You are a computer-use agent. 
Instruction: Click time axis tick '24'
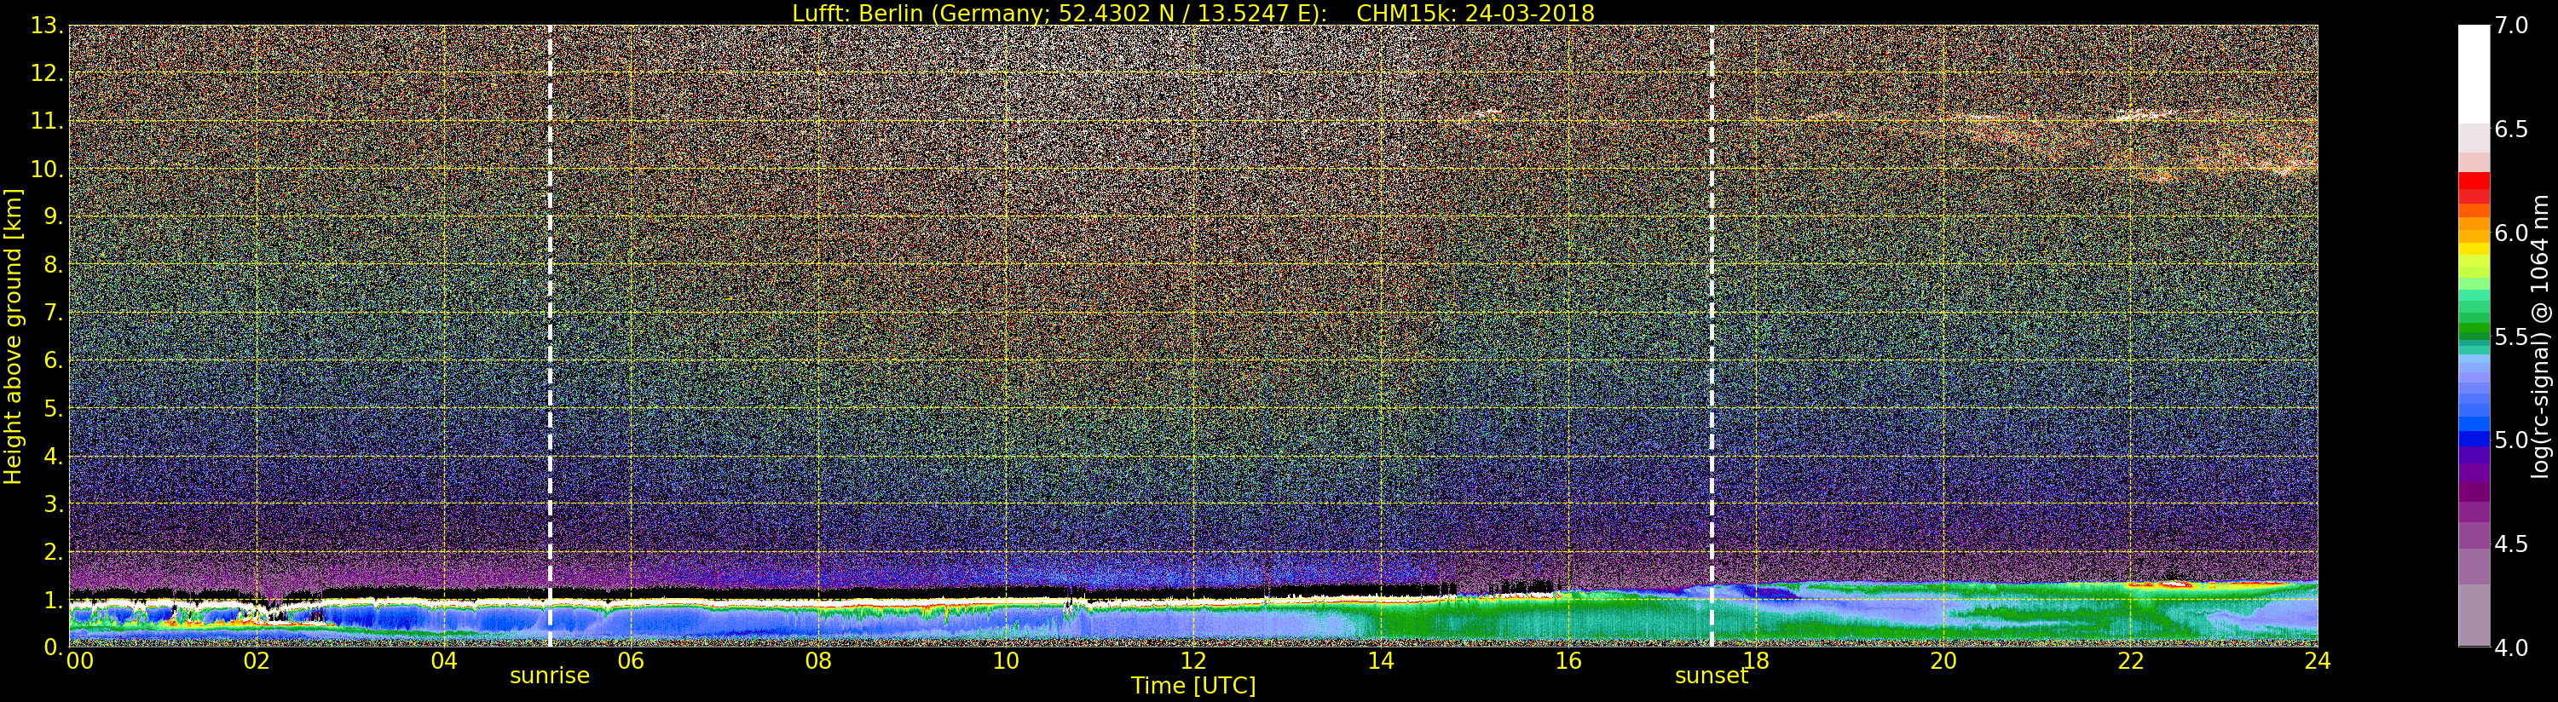(2317, 661)
